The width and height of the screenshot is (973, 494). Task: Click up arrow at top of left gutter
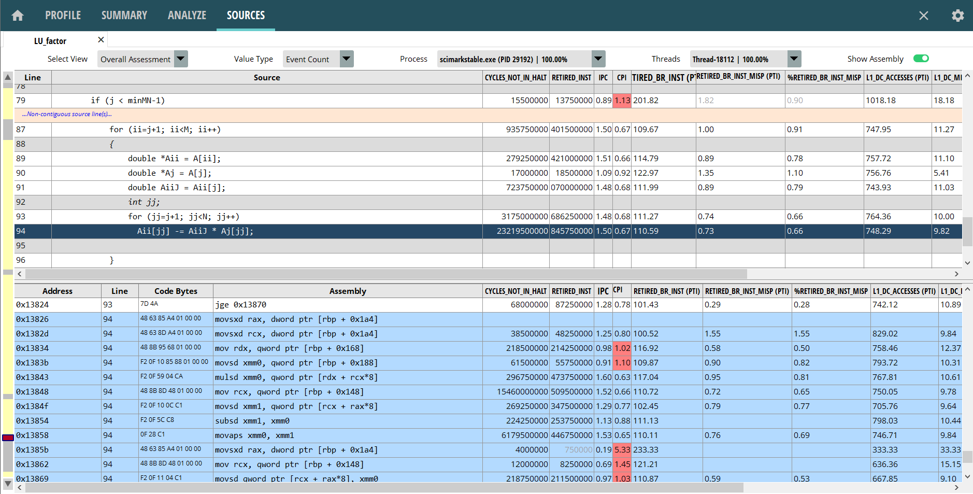point(8,77)
